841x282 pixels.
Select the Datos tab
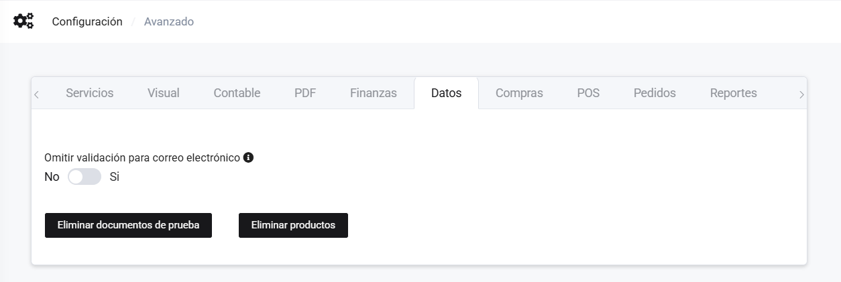click(446, 93)
